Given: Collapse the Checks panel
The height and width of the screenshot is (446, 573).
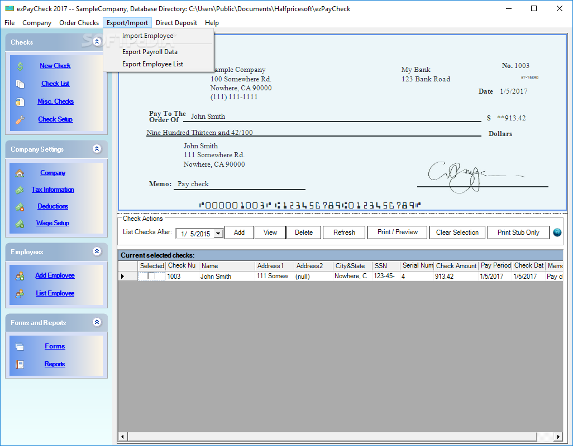Looking at the screenshot, I should [97, 42].
